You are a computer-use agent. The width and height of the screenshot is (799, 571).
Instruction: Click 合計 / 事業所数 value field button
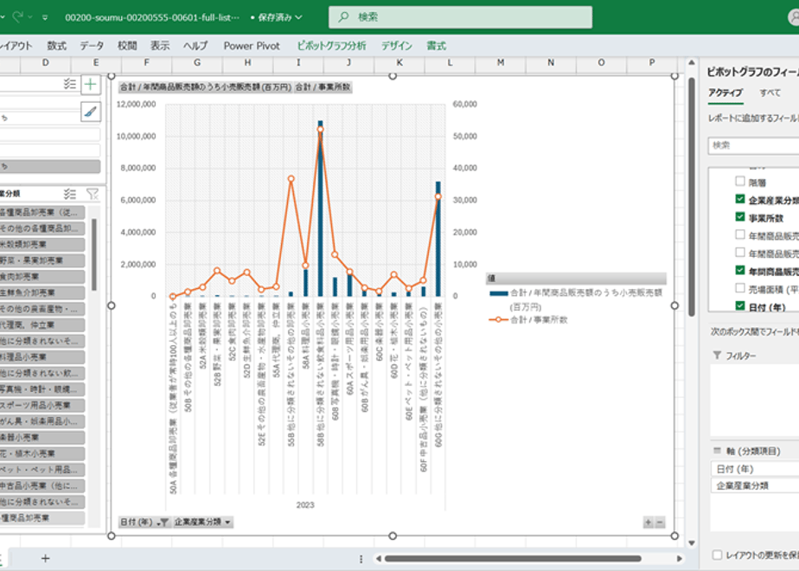coord(323,87)
